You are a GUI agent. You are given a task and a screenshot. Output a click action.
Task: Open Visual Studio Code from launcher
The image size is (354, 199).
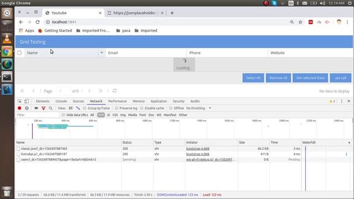(x=7, y=90)
